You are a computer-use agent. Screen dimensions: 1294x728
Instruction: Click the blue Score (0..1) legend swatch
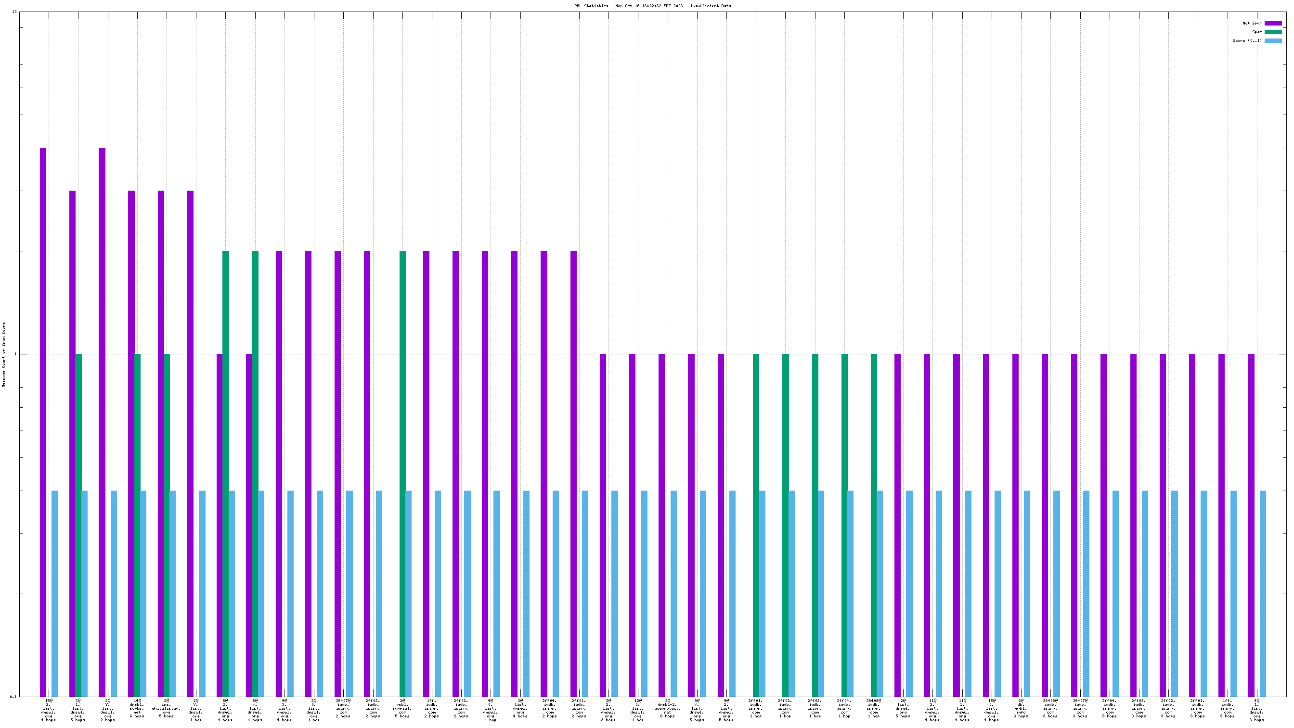pos(1272,41)
